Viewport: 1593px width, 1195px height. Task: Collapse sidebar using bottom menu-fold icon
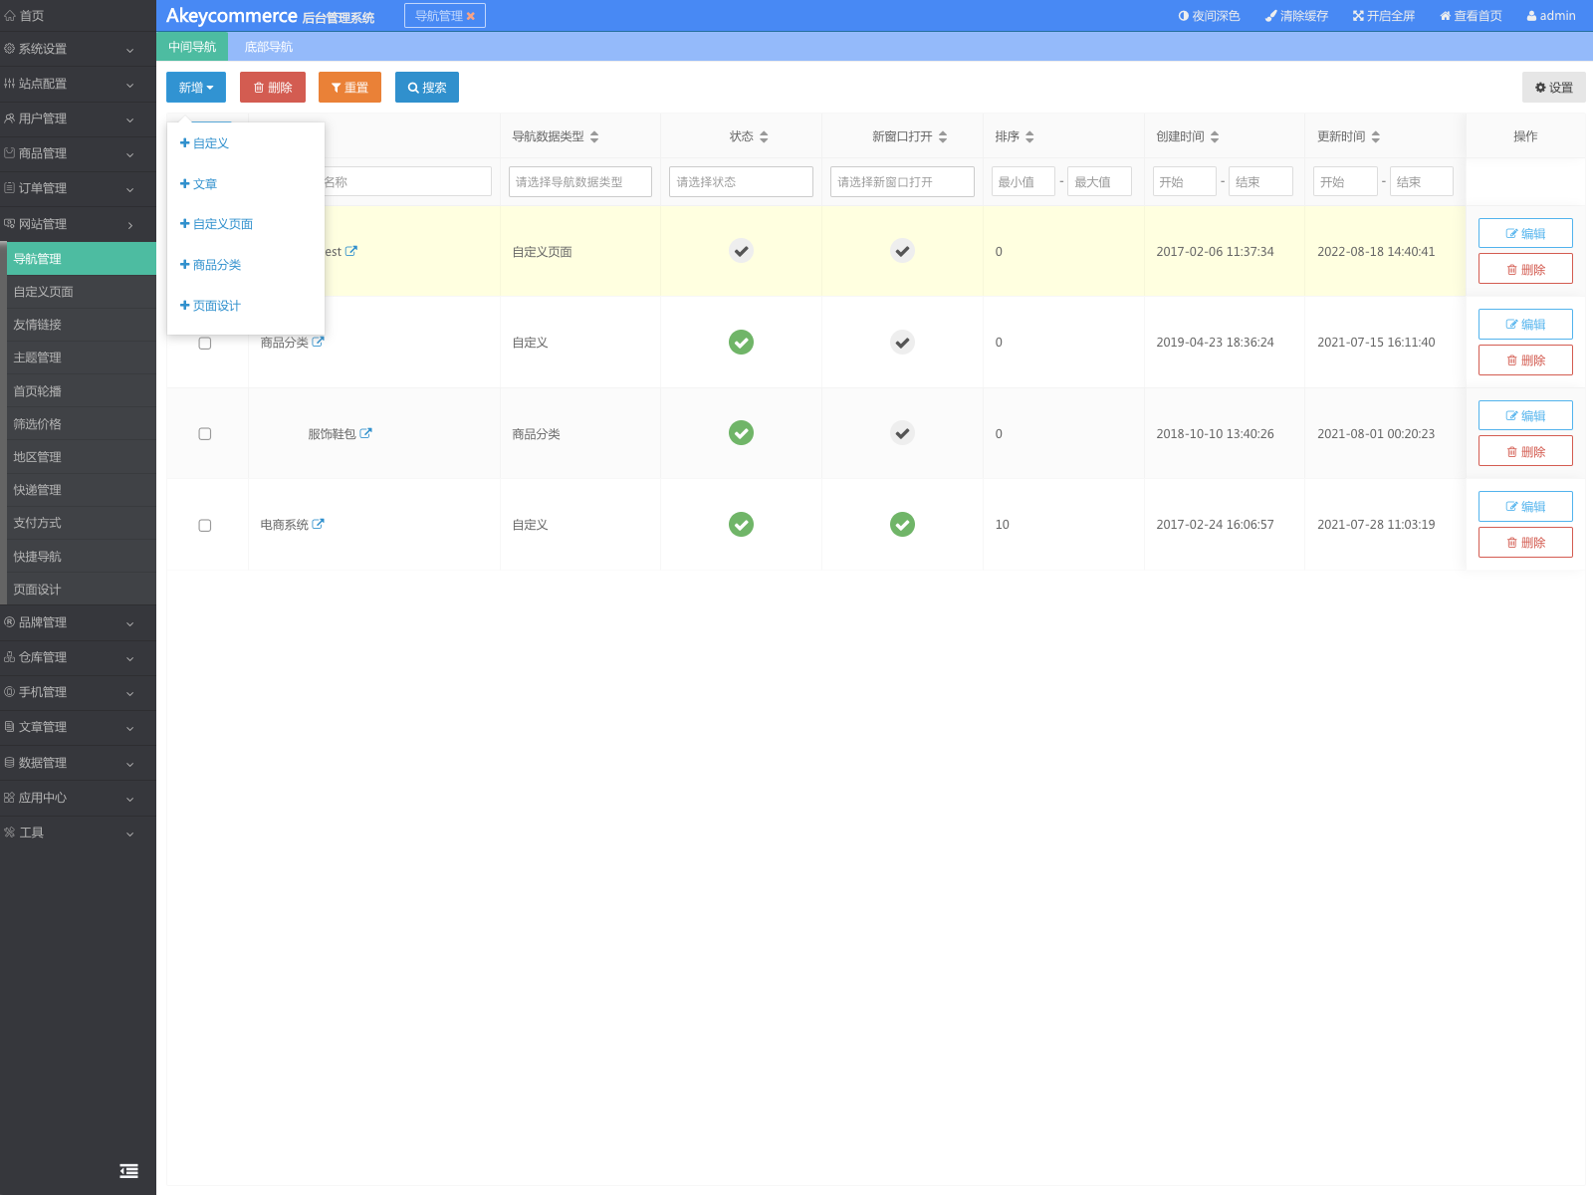click(128, 1171)
